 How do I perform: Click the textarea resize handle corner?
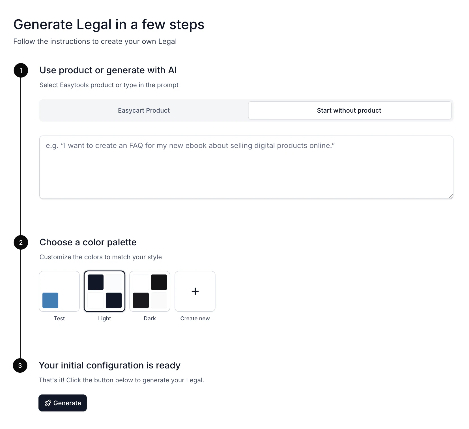[451, 196]
